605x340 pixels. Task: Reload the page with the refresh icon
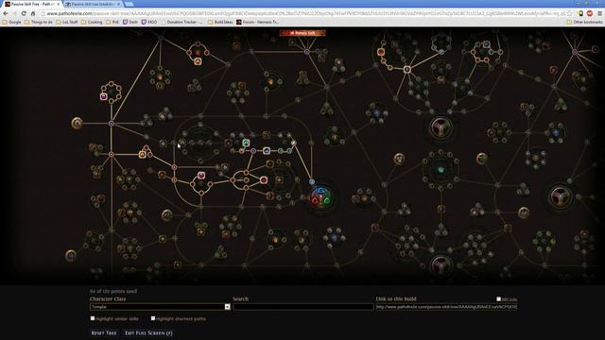pyautogui.click(x=24, y=13)
